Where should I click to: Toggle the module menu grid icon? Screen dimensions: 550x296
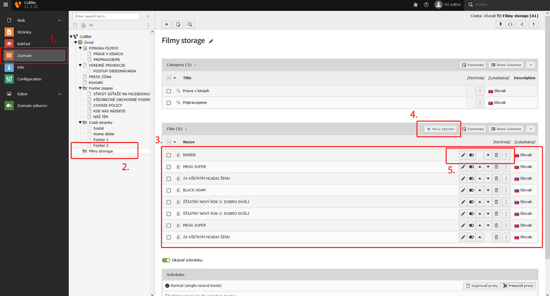(x=6, y=4)
